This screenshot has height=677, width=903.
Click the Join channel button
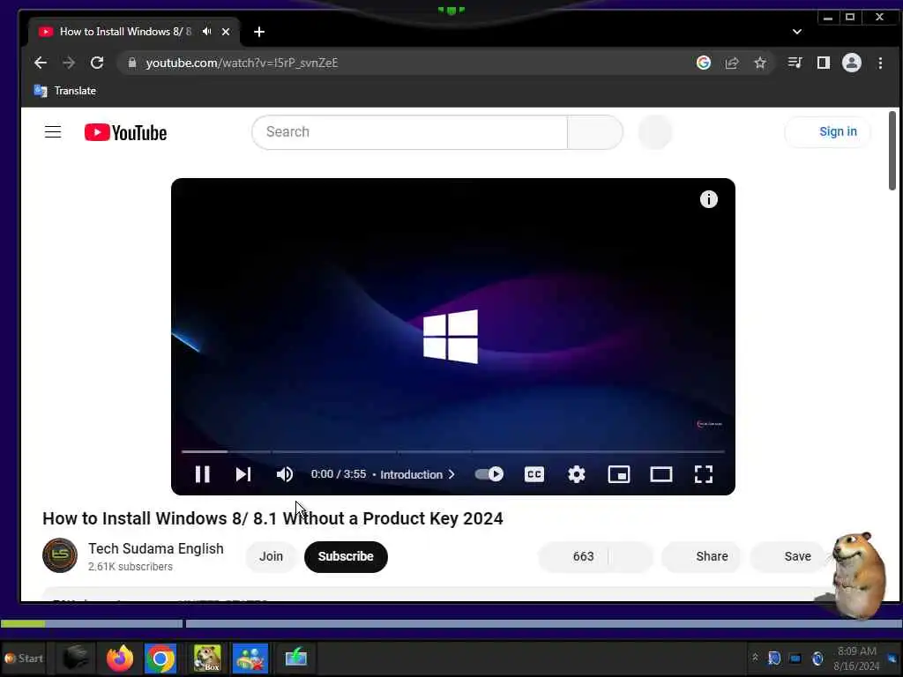tap(271, 557)
